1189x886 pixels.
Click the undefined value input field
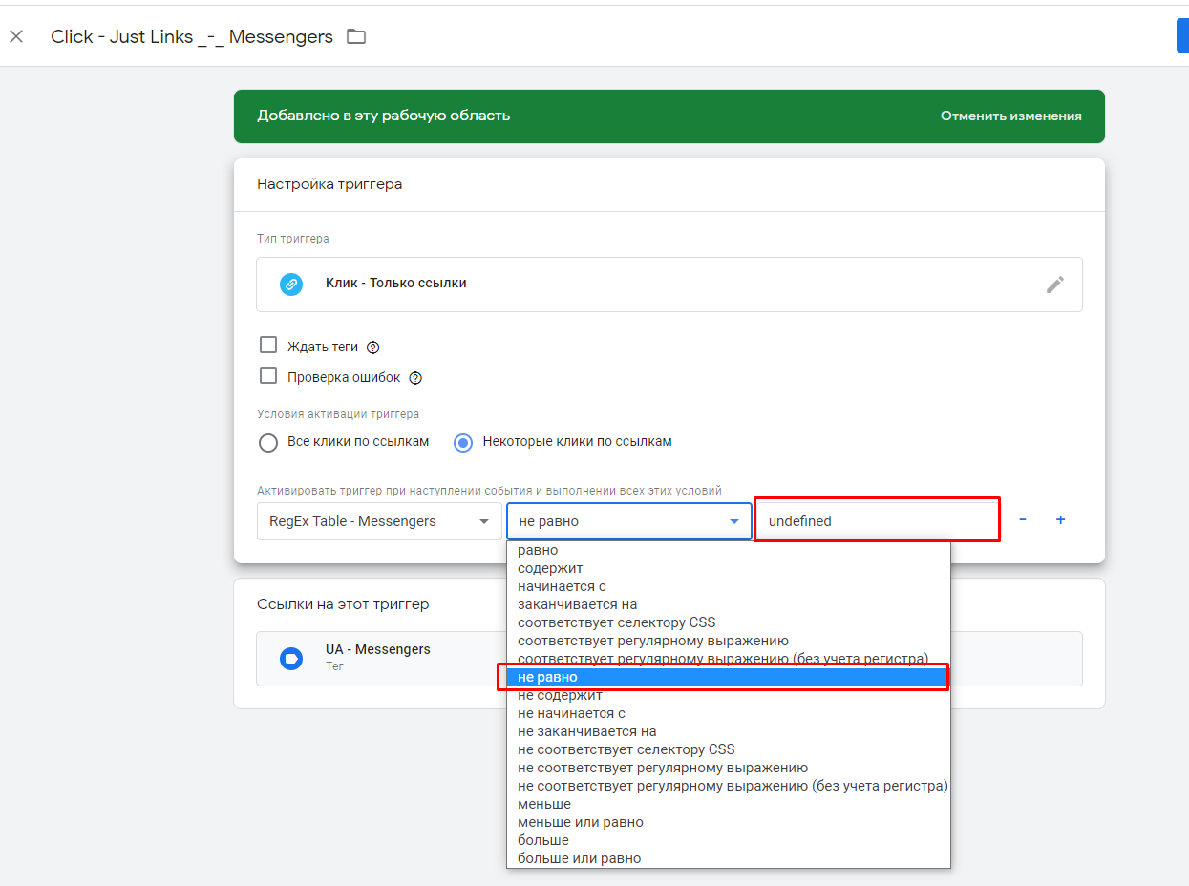click(x=876, y=521)
